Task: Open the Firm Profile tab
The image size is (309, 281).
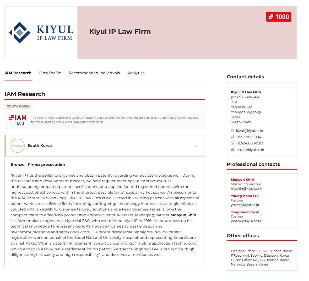Action: [50, 73]
